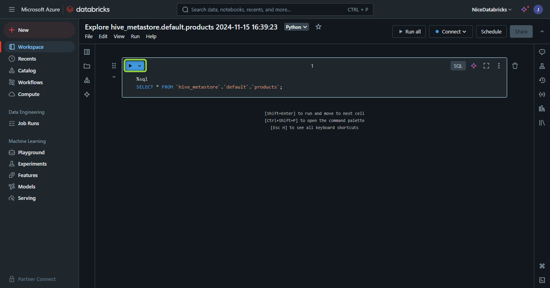Open the hamburger navigation menu
The width and height of the screenshot is (550, 288).
12,9
